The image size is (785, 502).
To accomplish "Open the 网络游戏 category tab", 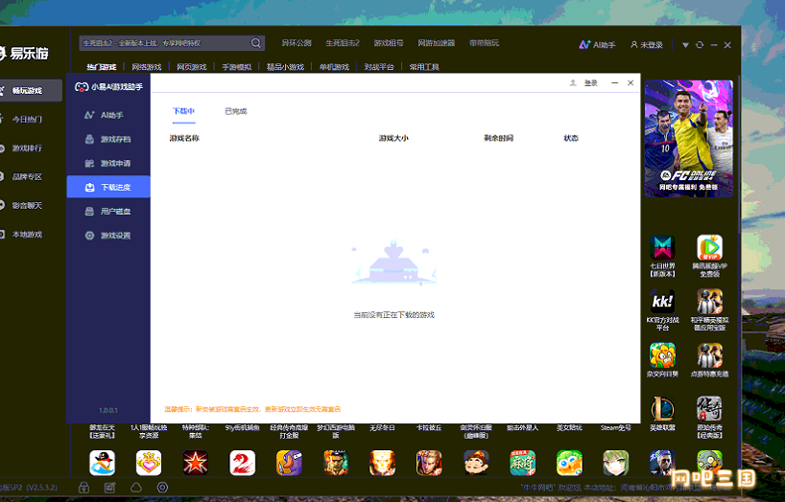I will 147,67.
